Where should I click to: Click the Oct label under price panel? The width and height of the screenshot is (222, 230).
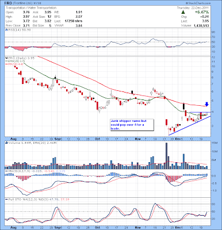[x=98, y=139]
